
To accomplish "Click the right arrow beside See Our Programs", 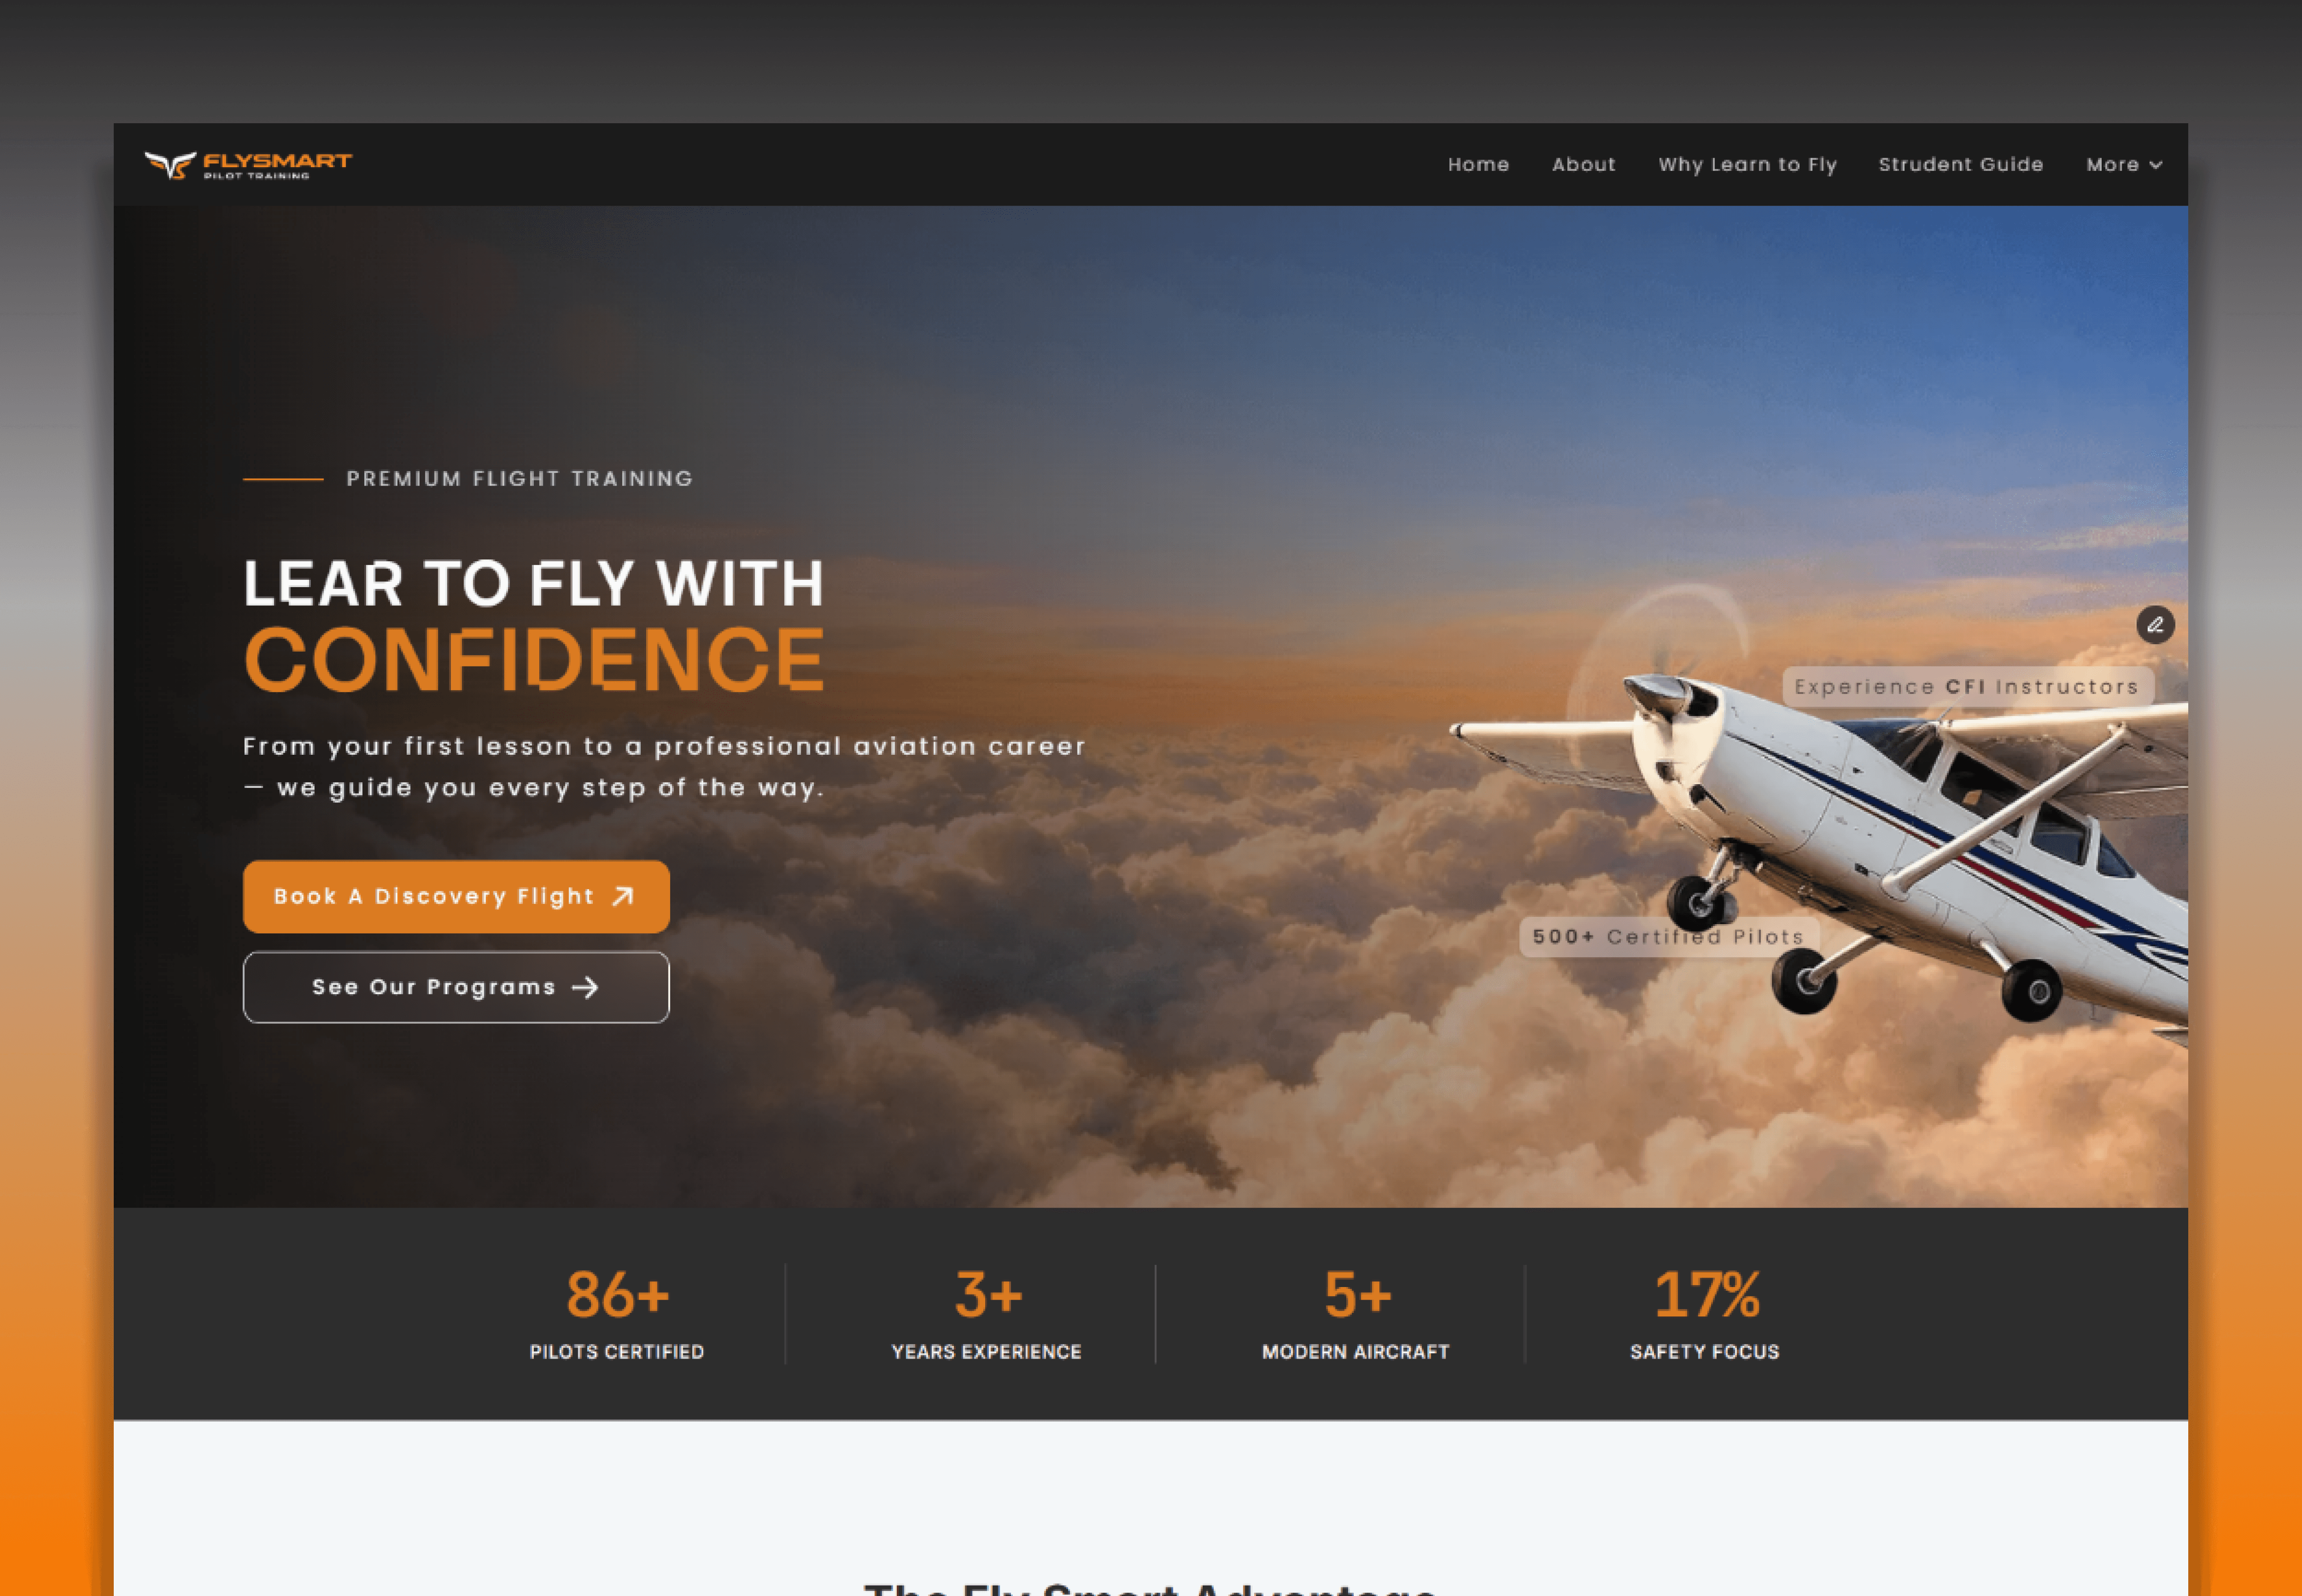I will (x=585, y=988).
